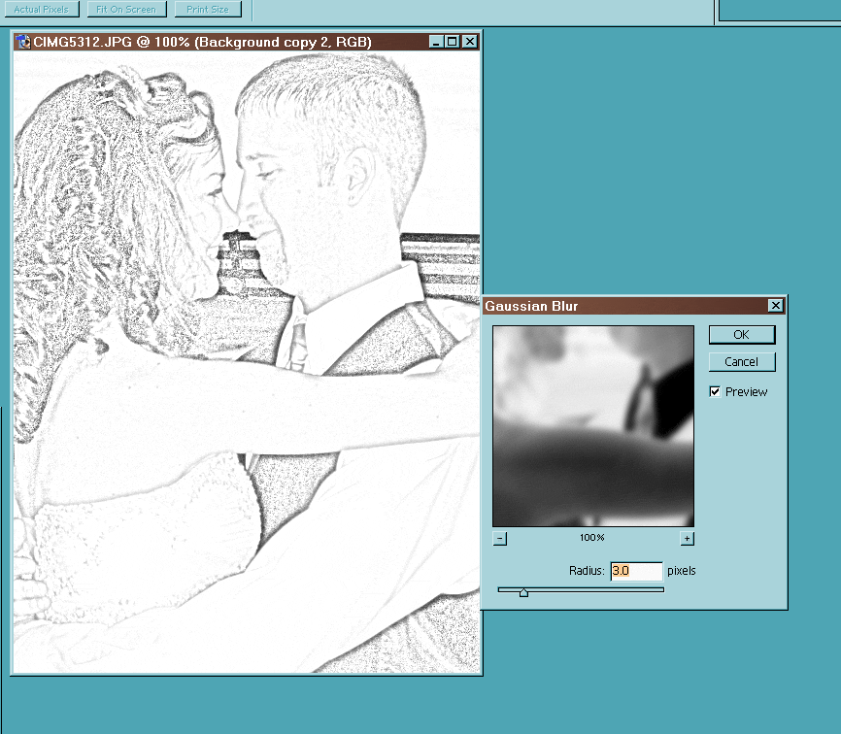Zoom in the blur preview with plus
841x734 pixels.
(687, 539)
